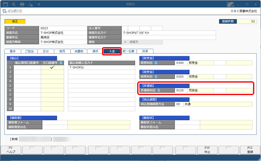This screenshot has height=161, width=261.
Task: Click the 領収書差出名 input field
Action: [x=55, y=127]
